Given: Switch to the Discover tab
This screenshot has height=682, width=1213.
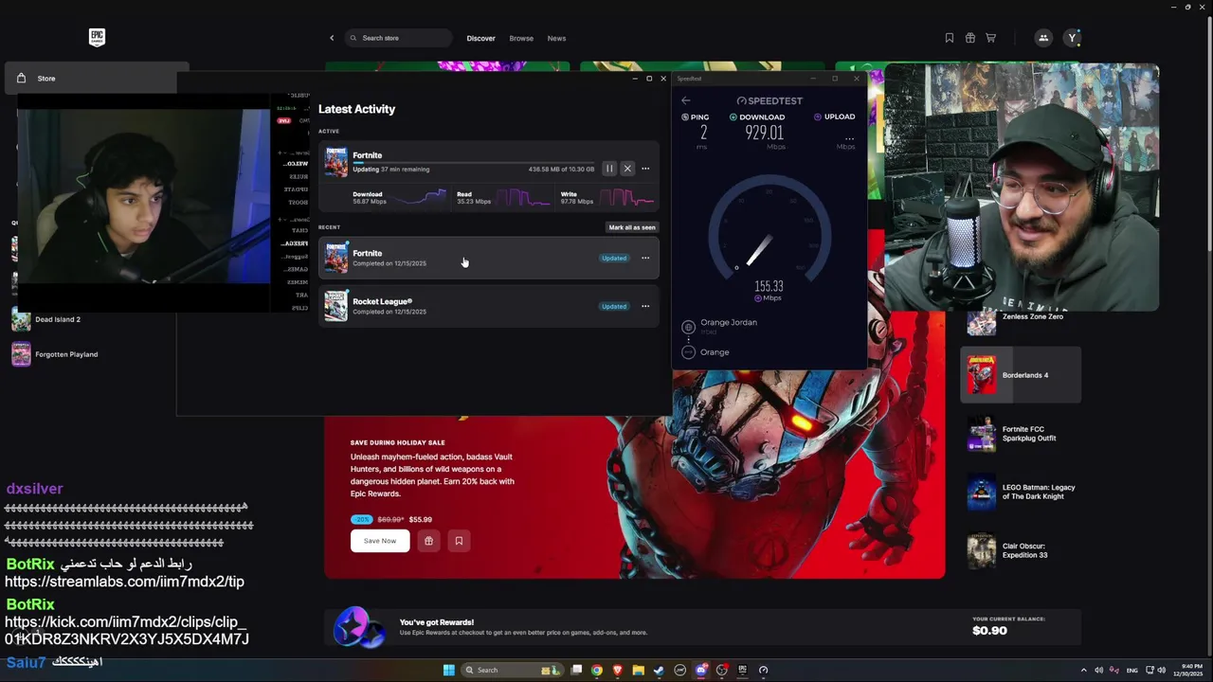Looking at the screenshot, I should coord(480,38).
